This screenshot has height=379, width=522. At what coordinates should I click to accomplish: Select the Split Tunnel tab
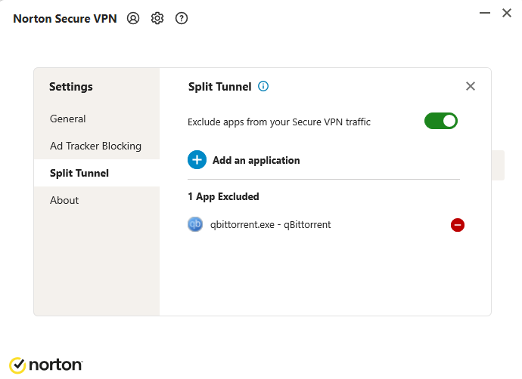point(79,173)
